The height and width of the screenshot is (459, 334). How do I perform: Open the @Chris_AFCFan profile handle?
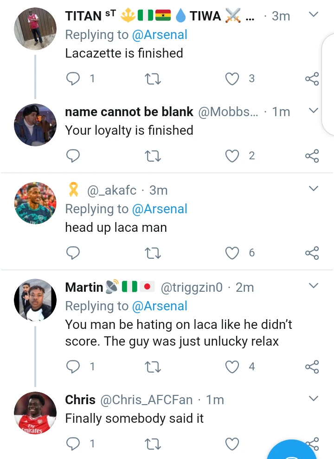coord(146,400)
